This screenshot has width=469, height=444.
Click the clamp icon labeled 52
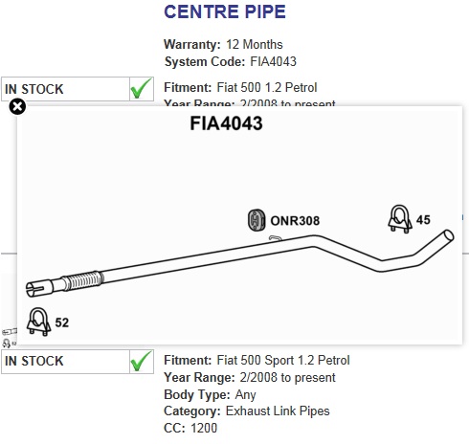[x=38, y=322]
